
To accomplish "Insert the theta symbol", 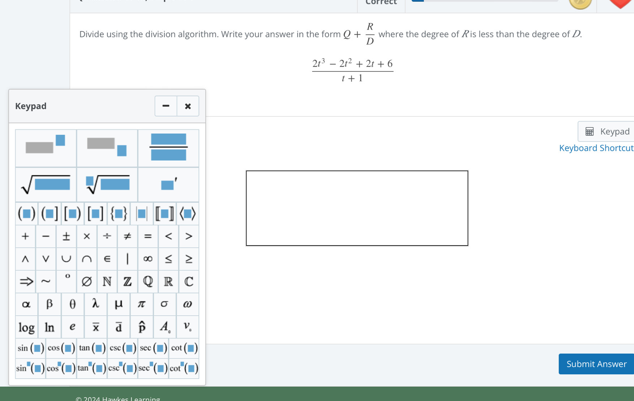I will point(72,304).
